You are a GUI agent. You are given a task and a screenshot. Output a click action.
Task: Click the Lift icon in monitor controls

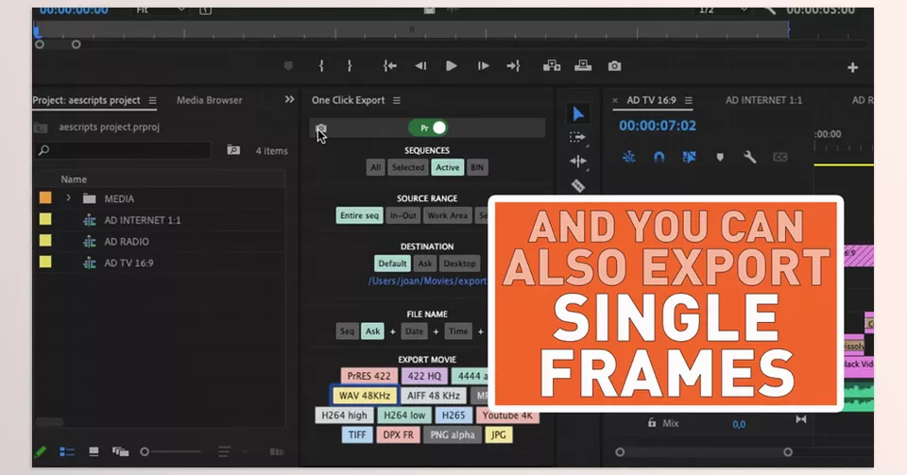552,66
